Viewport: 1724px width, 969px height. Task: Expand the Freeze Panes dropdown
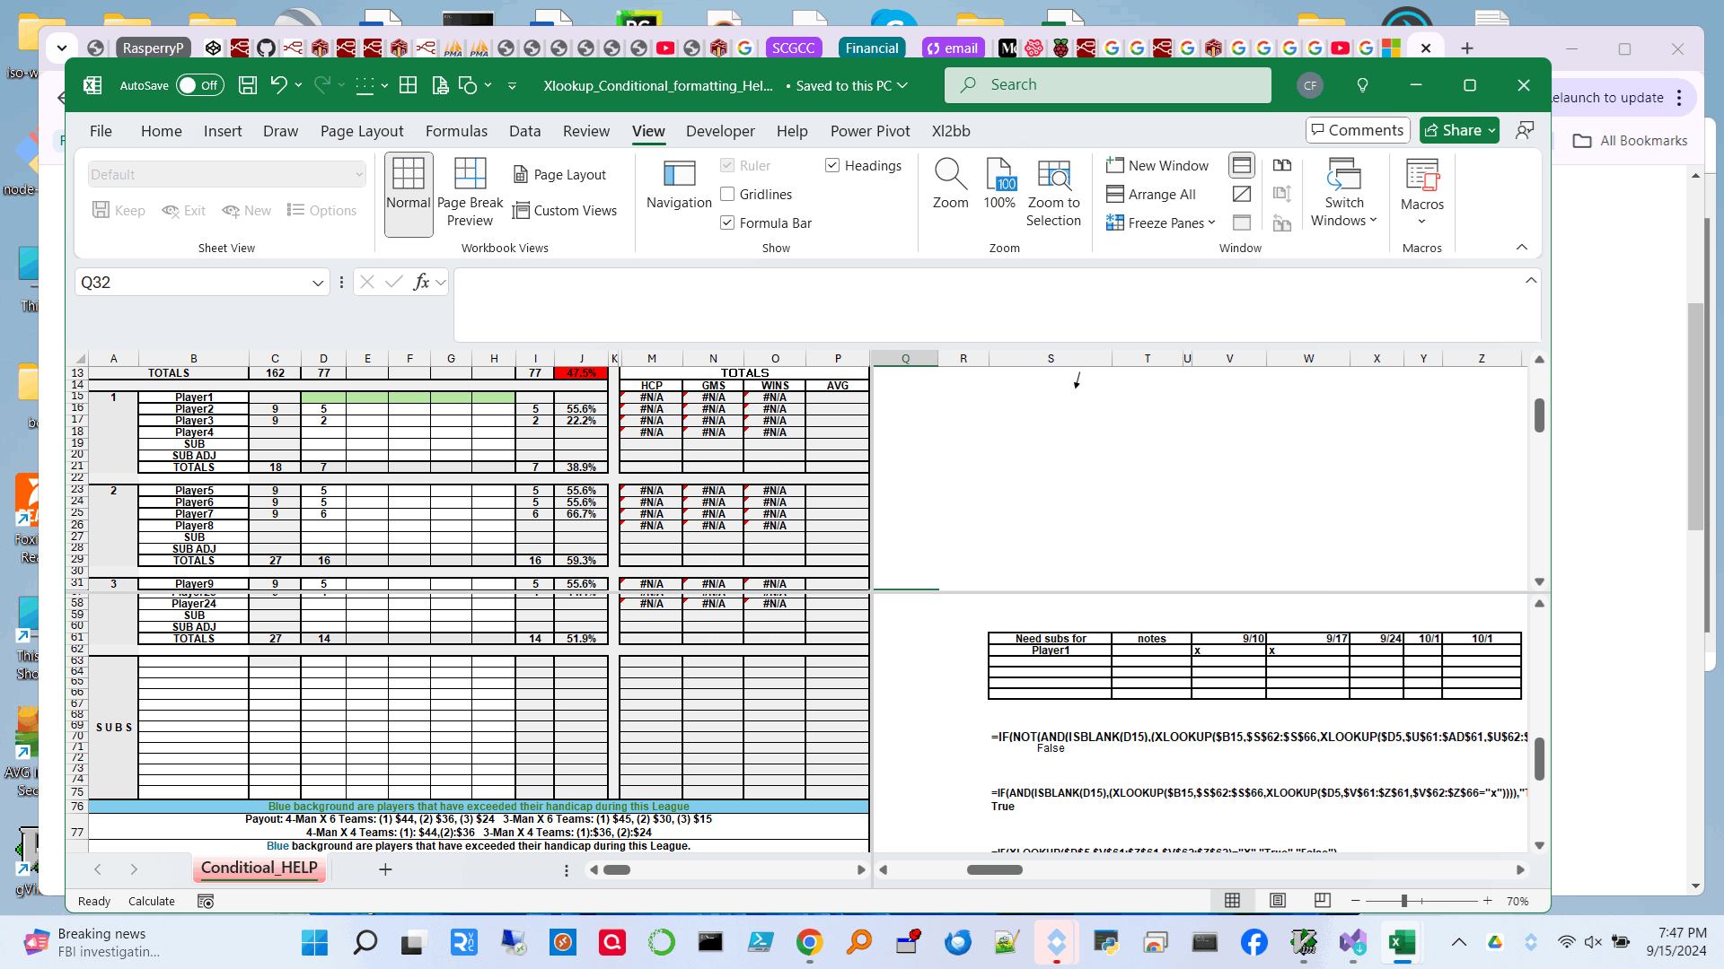(1161, 223)
